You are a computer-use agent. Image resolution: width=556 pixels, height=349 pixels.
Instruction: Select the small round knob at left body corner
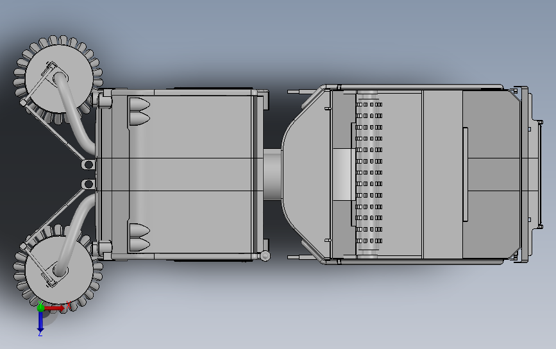(x=265, y=255)
